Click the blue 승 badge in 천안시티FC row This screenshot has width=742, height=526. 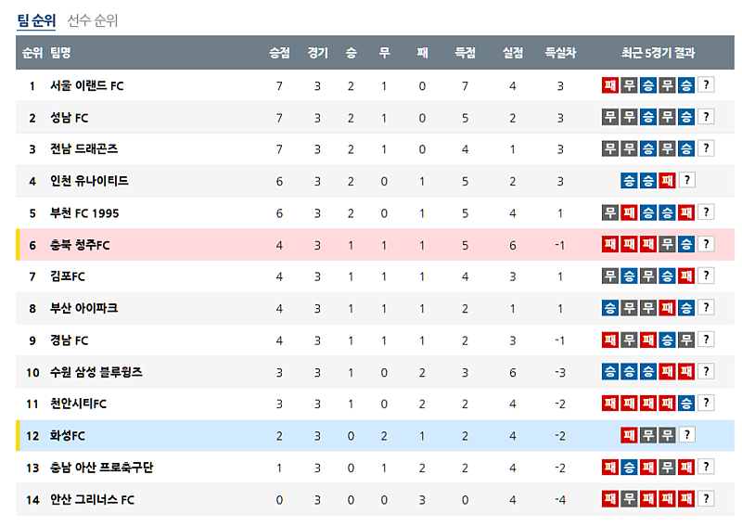pos(685,404)
